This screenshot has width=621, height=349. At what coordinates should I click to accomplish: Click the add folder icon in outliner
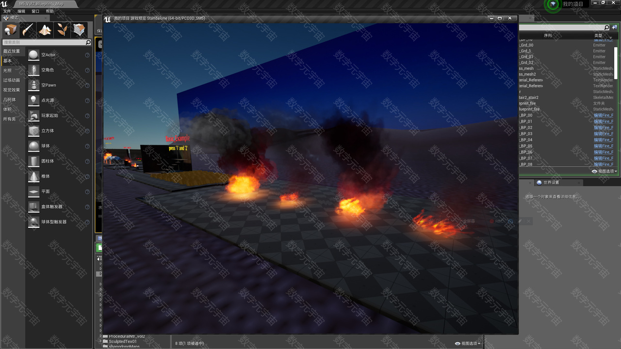pyautogui.click(x=614, y=28)
